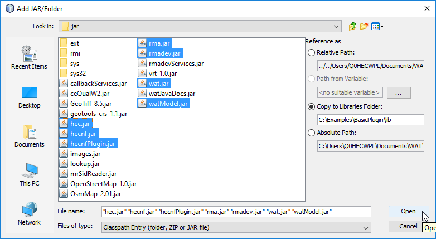Open the Network sidebar location

tap(29, 213)
